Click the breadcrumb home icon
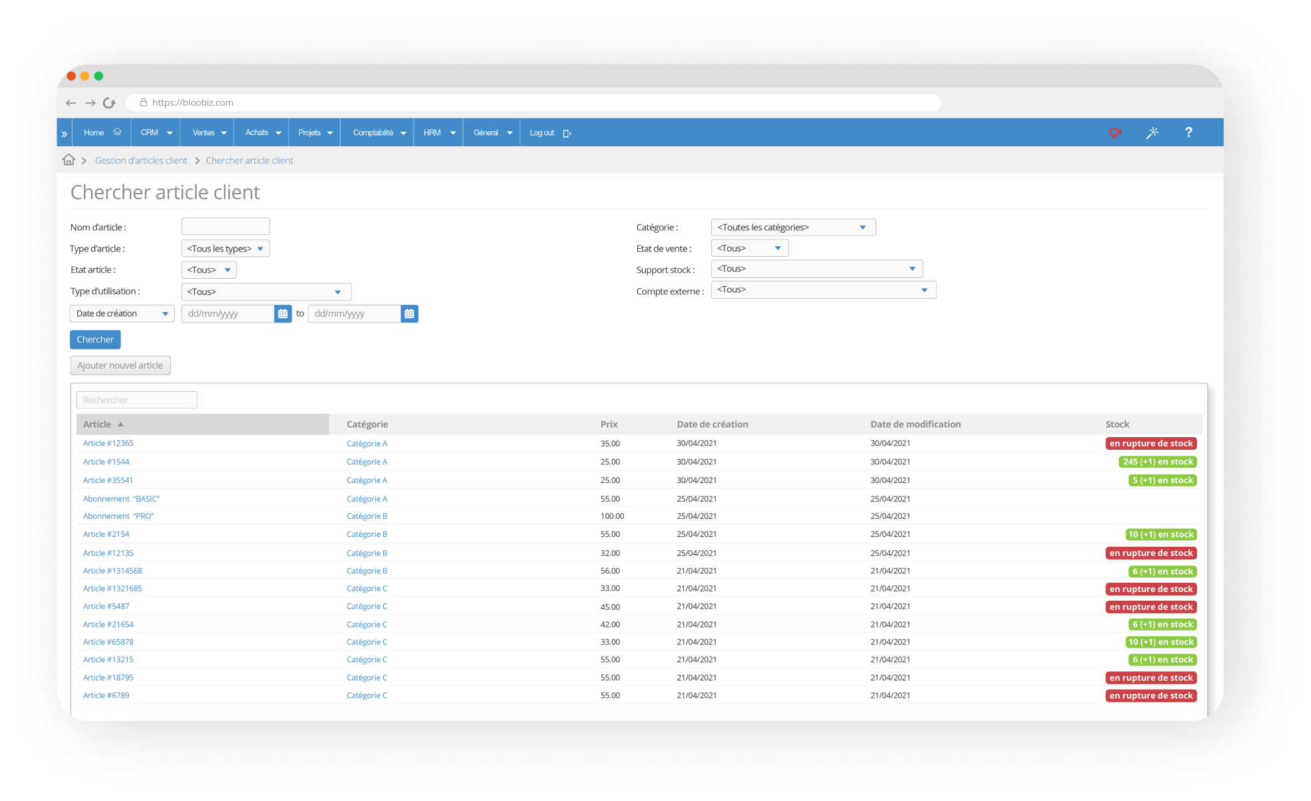1311x801 pixels. pyautogui.click(x=69, y=160)
